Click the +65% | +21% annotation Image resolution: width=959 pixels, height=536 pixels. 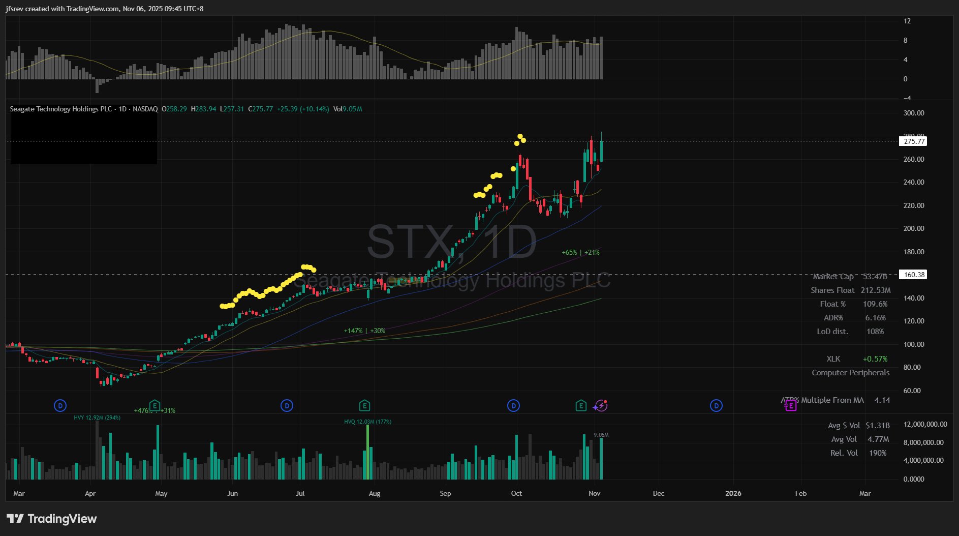pos(580,253)
